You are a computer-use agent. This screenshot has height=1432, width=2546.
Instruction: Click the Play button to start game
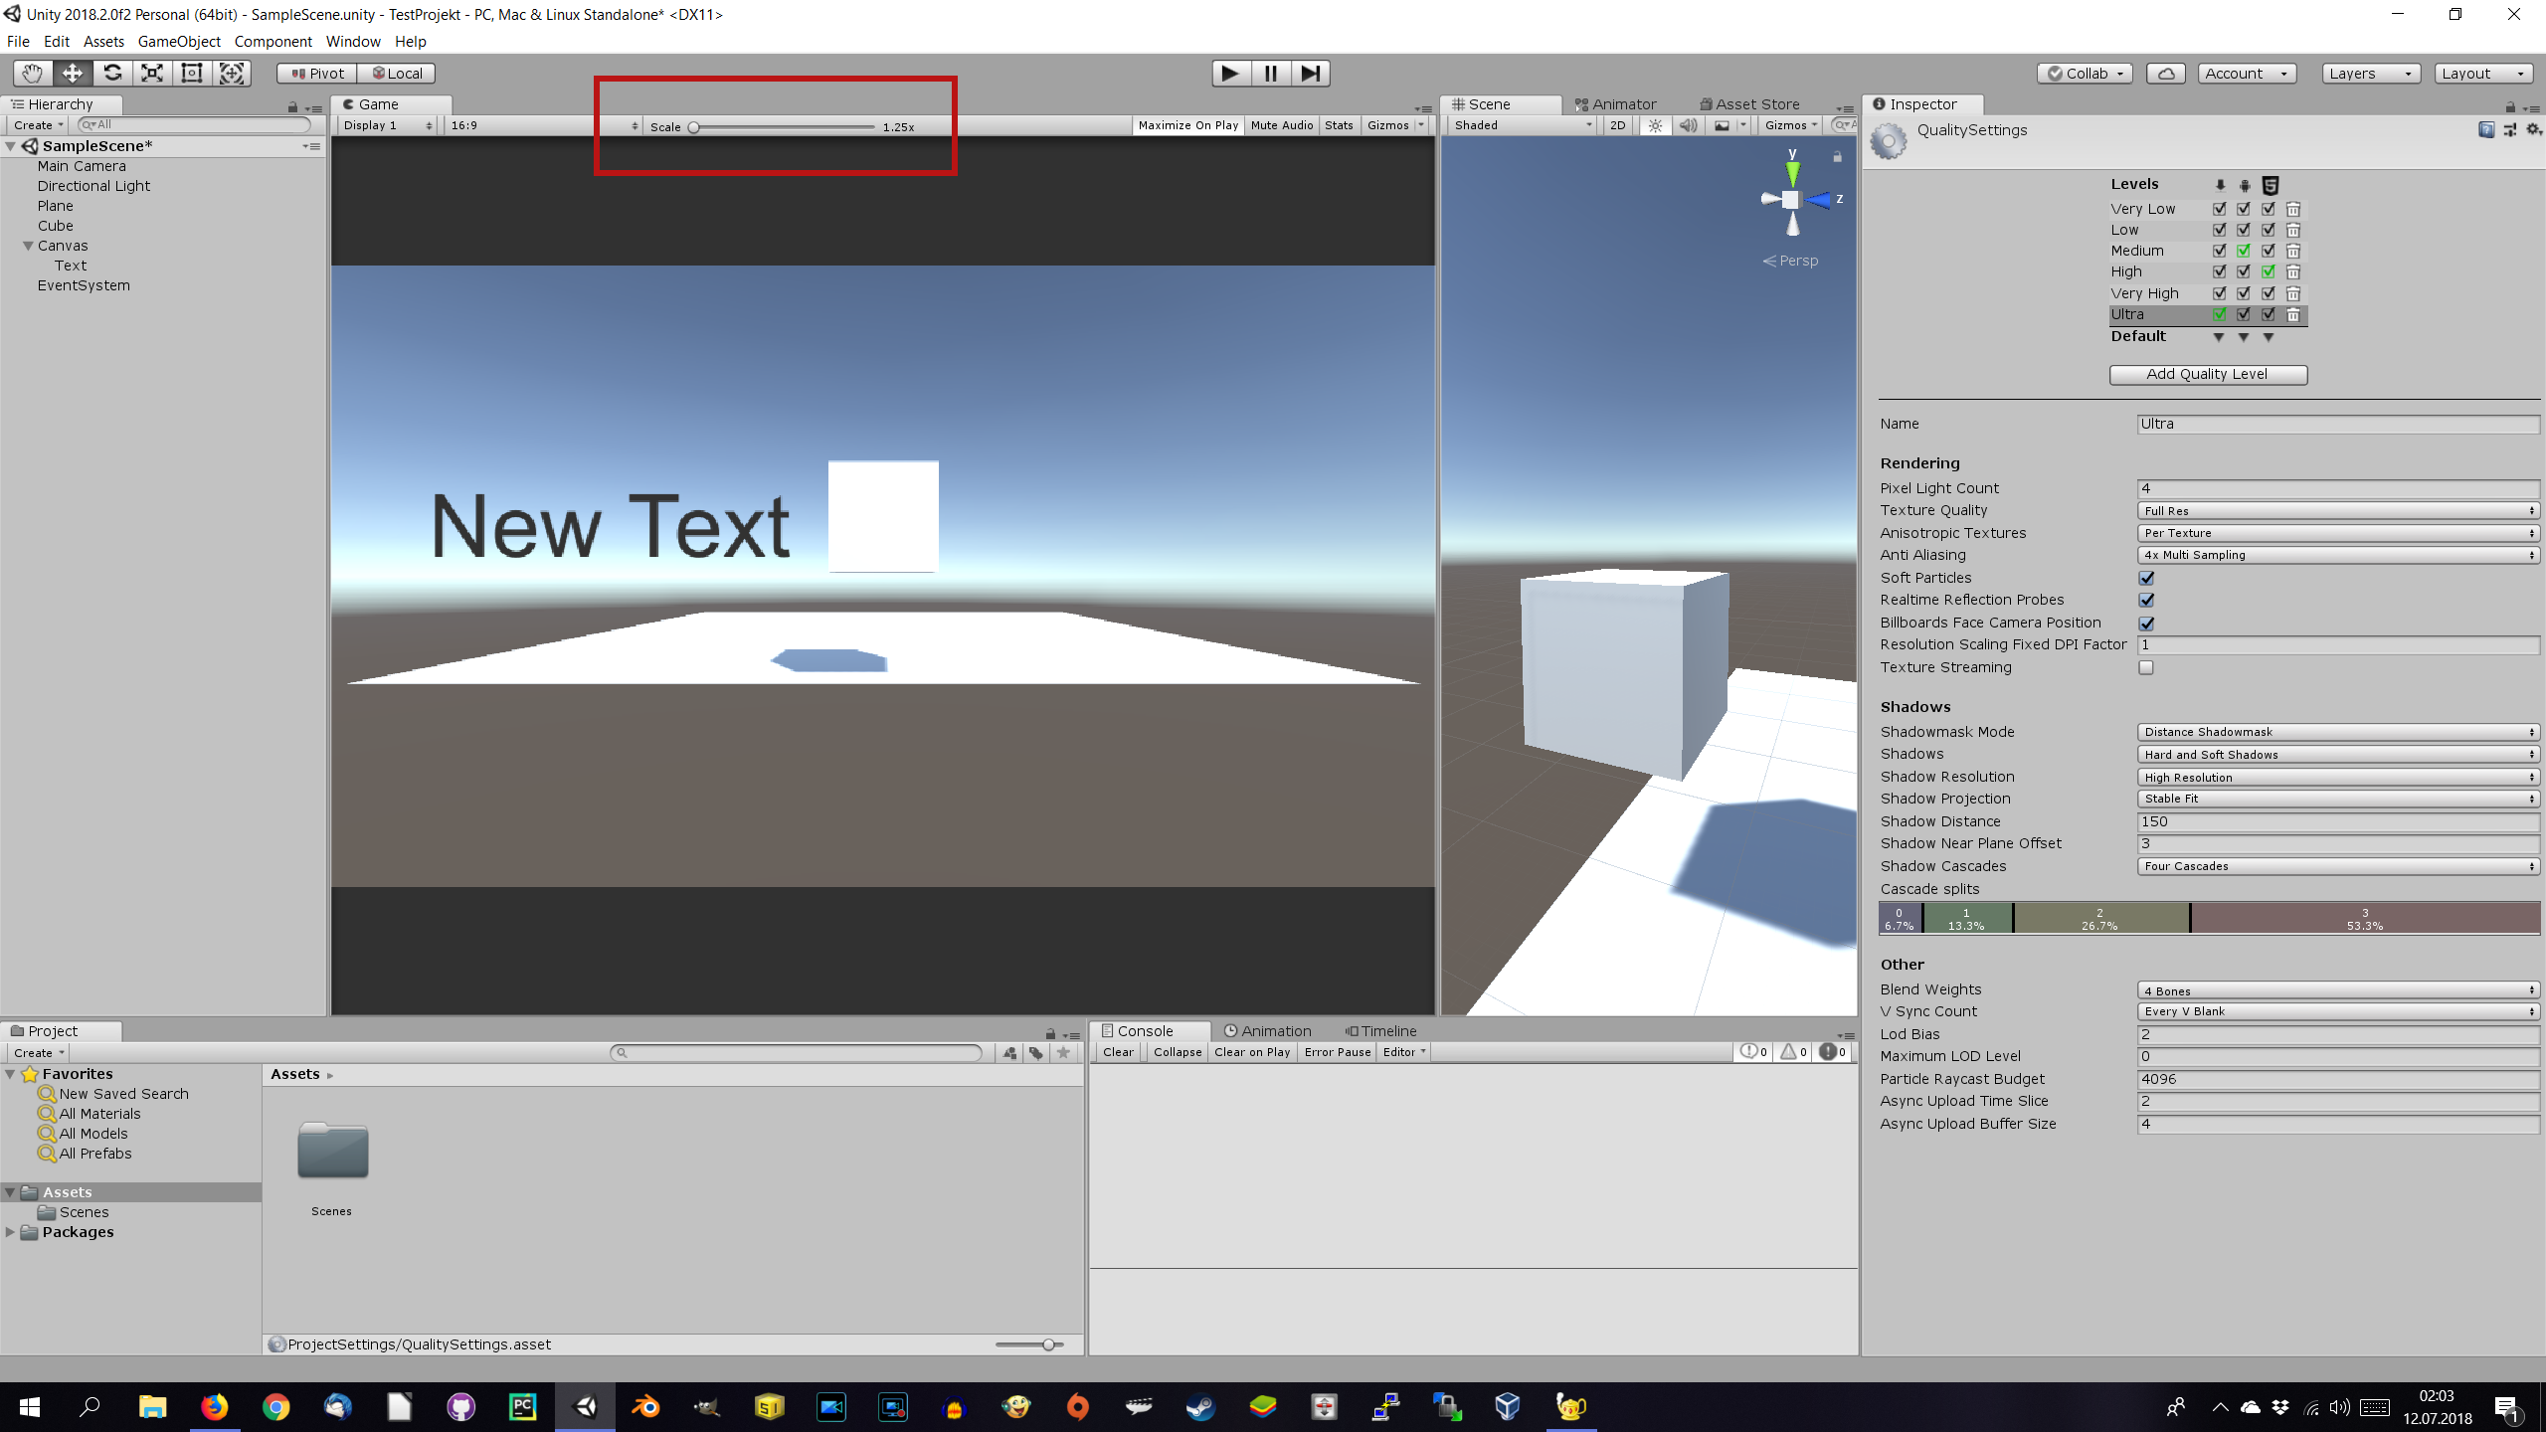pyautogui.click(x=1229, y=72)
